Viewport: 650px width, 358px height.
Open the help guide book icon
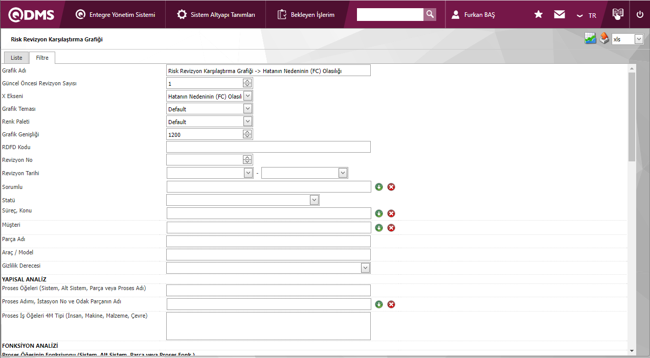[x=618, y=14]
